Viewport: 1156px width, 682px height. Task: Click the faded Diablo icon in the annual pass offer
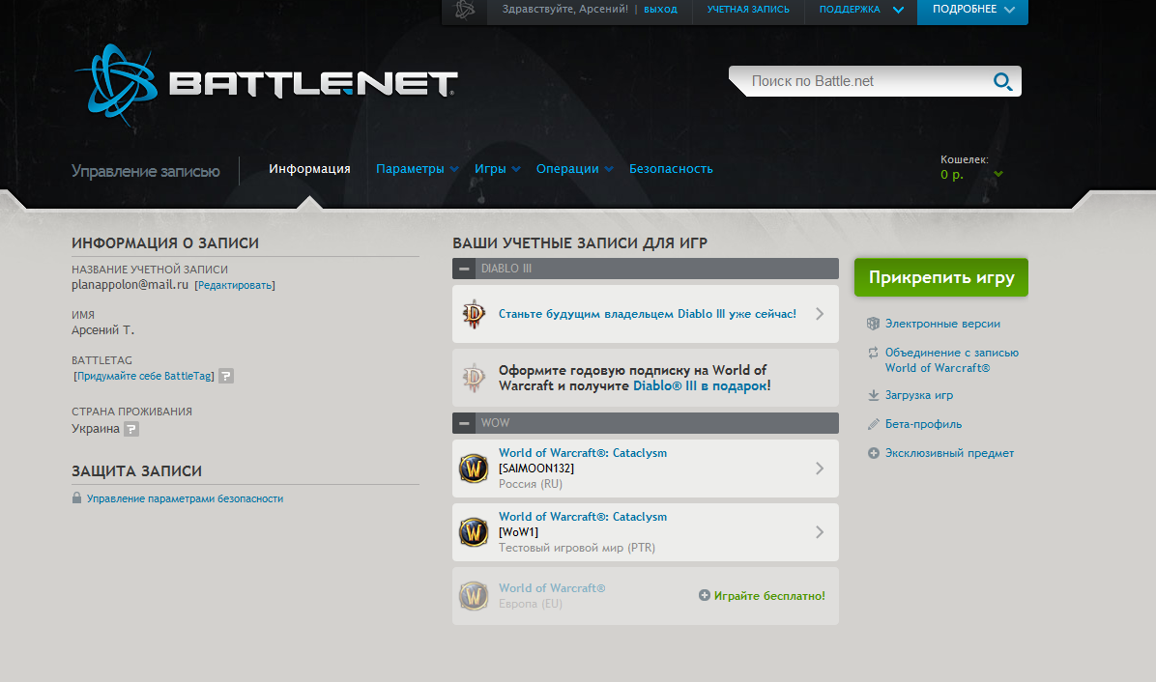[474, 378]
